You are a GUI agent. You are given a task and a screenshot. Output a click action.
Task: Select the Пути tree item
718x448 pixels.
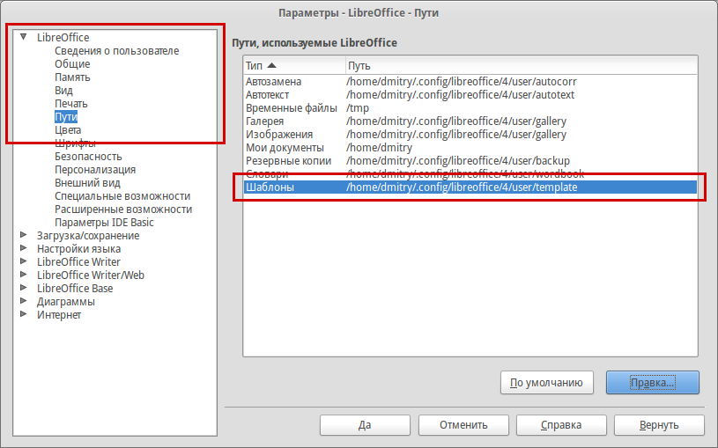point(66,117)
